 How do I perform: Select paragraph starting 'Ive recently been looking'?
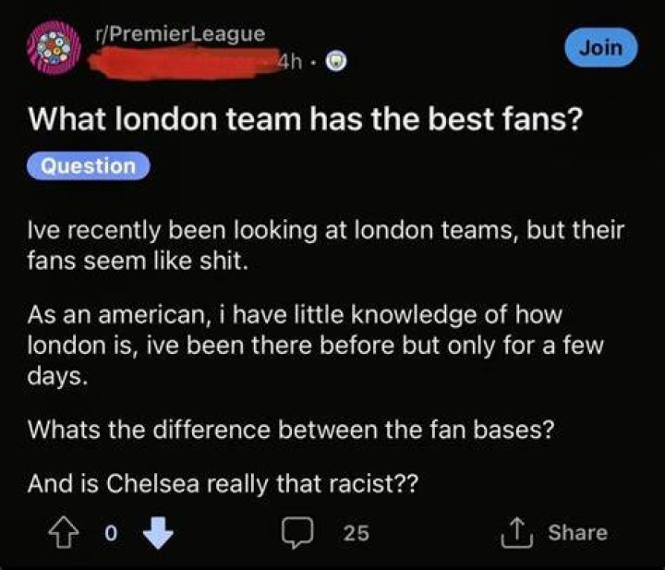tap(326, 245)
